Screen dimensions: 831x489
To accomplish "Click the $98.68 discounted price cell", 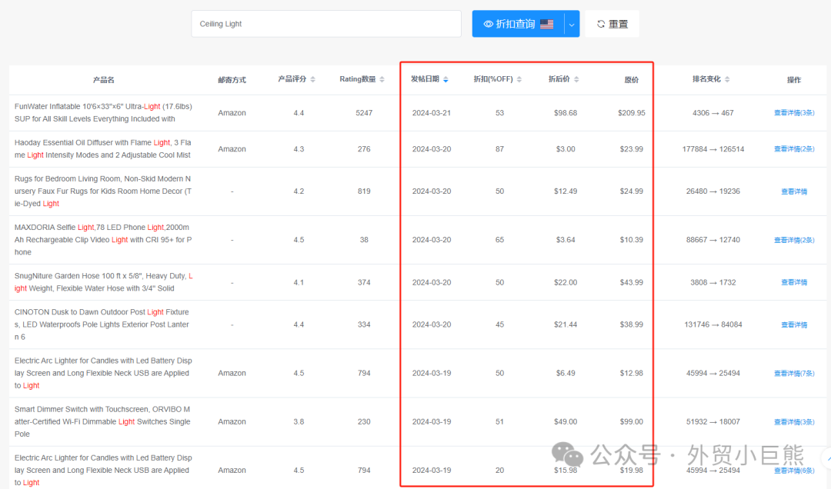I will (566, 113).
